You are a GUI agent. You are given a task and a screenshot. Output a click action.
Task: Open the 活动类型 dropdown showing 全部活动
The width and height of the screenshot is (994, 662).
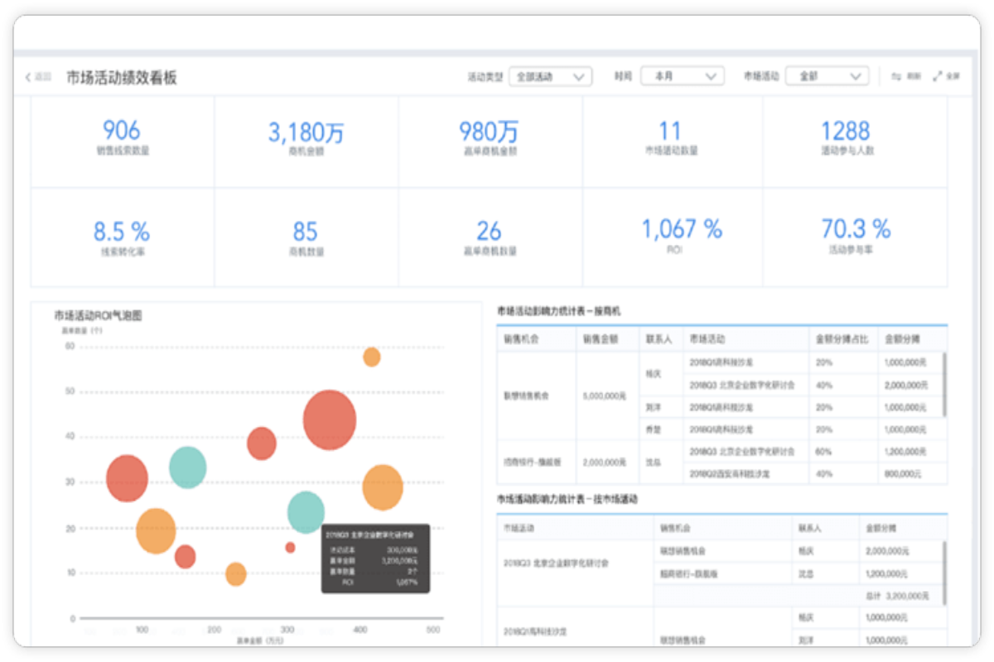click(x=550, y=76)
